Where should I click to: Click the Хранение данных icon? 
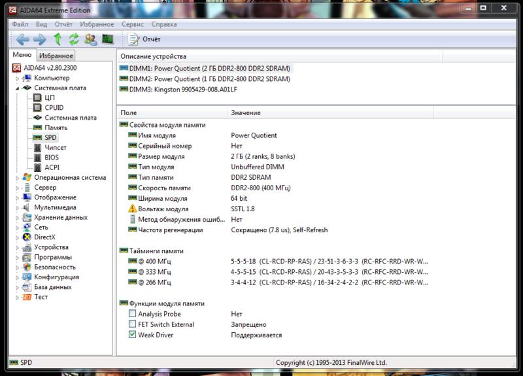(27, 218)
